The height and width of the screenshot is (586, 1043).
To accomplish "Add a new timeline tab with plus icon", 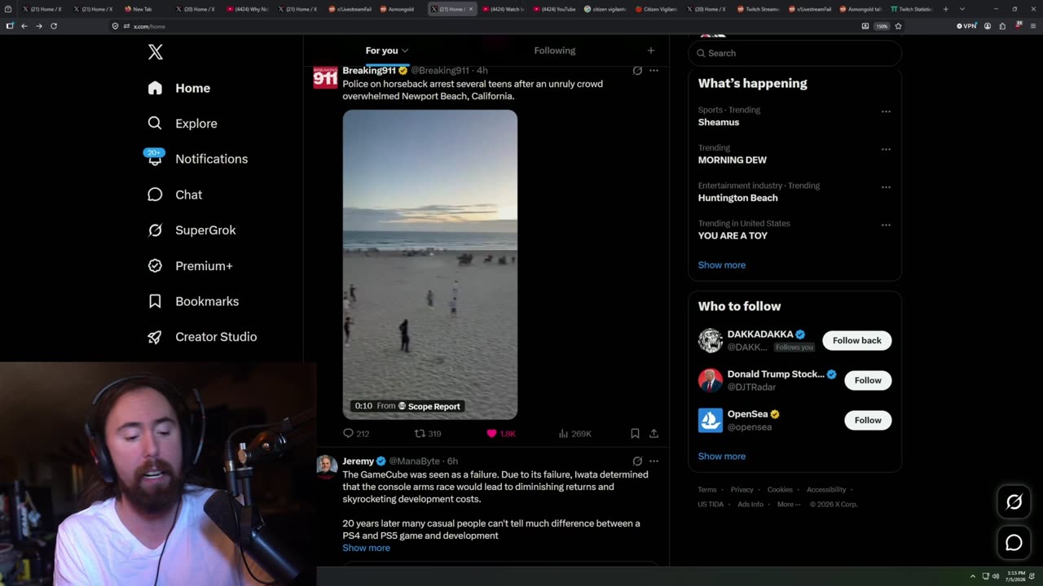I will pyautogui.click(x=650, y=50).
